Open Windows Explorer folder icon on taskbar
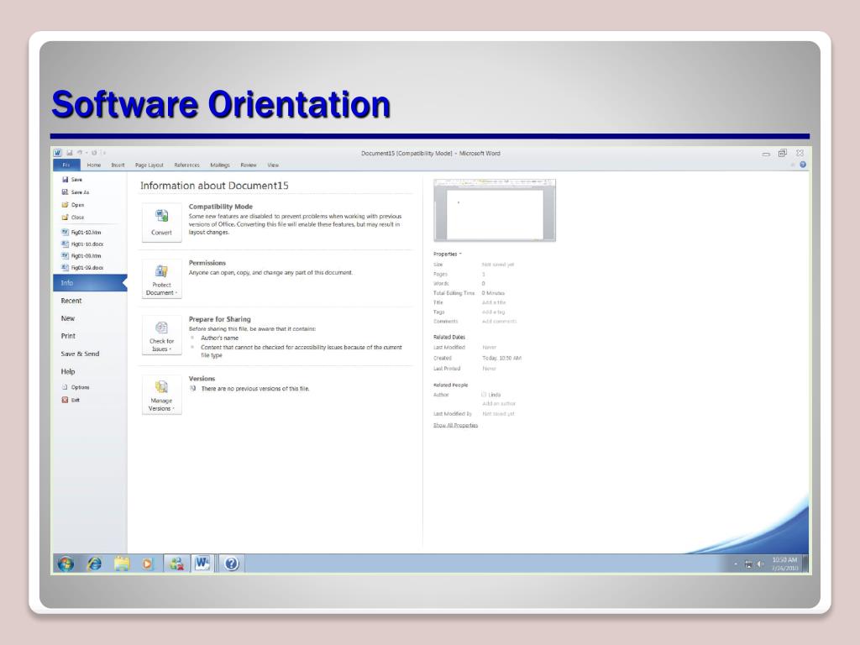The height and width of the screenshot is (645, 860). [x=122, y=564]
